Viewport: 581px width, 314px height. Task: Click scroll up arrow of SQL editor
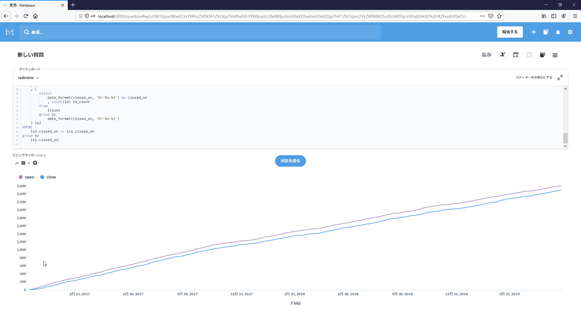[x=565, y=89]
